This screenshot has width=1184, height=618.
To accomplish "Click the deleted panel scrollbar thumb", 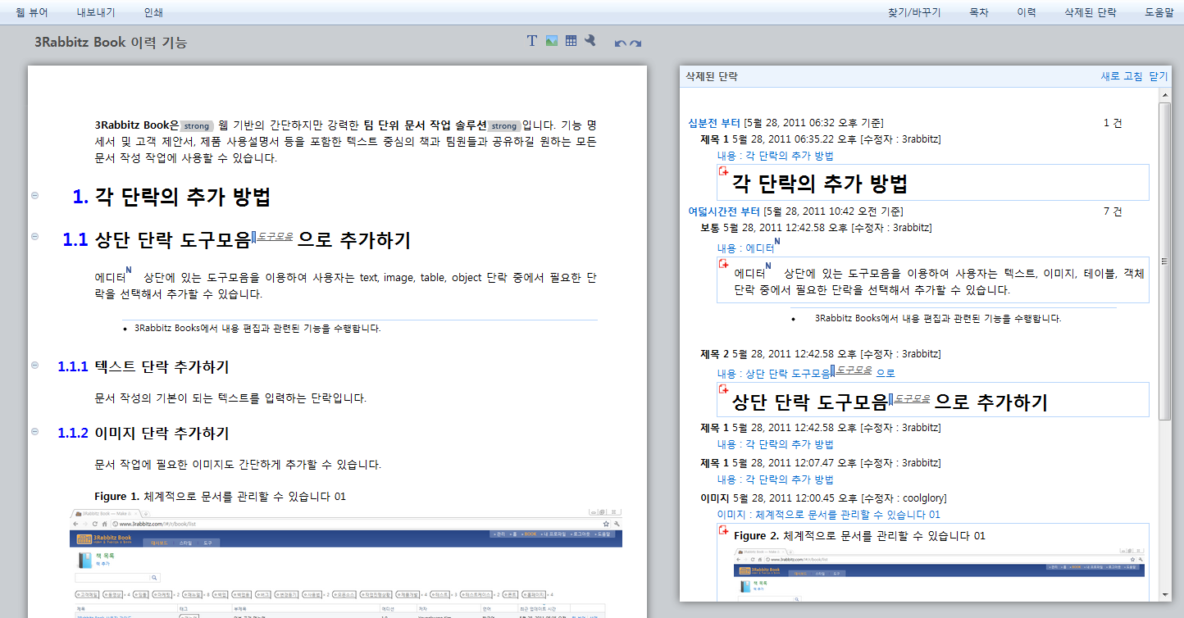I will [x=1165, y=261].
